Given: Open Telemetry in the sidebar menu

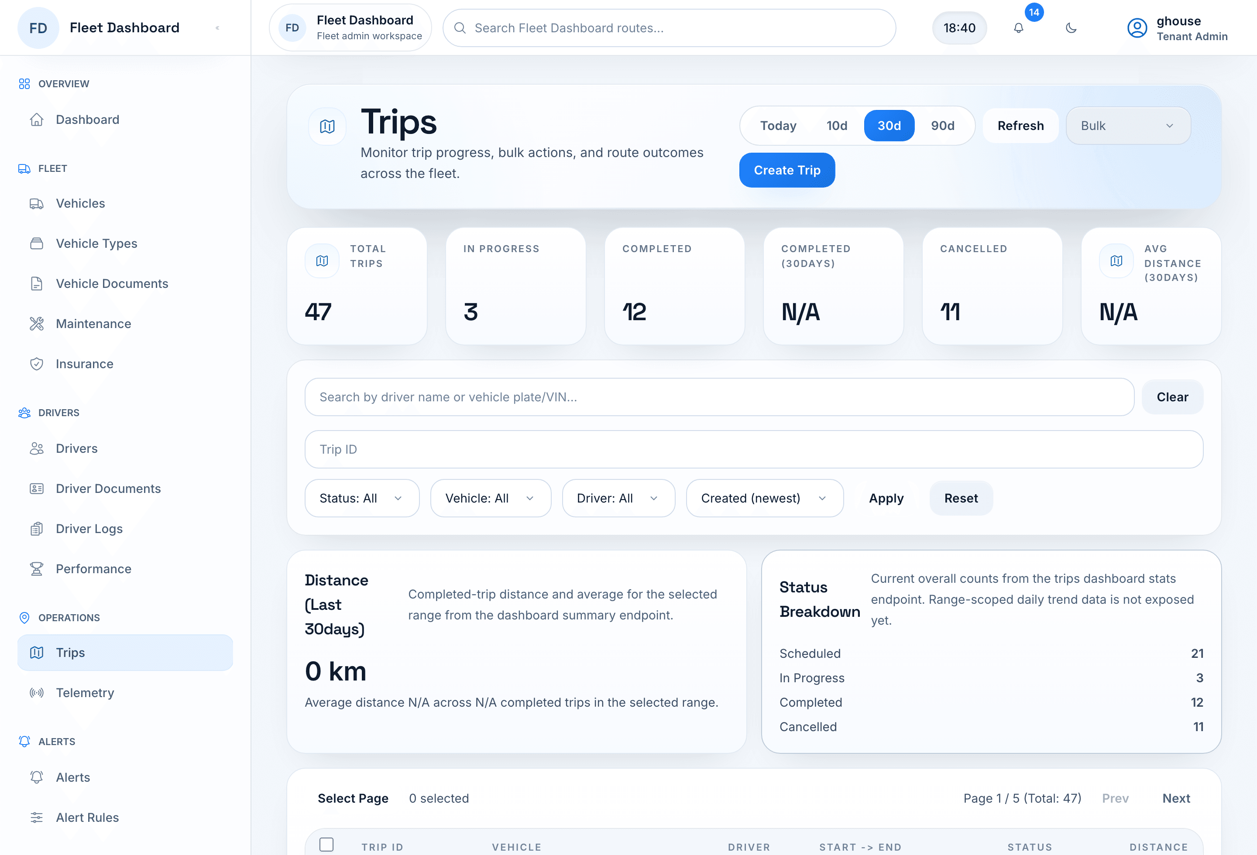Looking at the screenshot, I should (125, 693).
